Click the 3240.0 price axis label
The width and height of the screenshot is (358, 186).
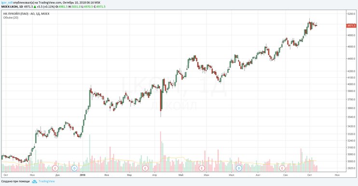point(352,141)
